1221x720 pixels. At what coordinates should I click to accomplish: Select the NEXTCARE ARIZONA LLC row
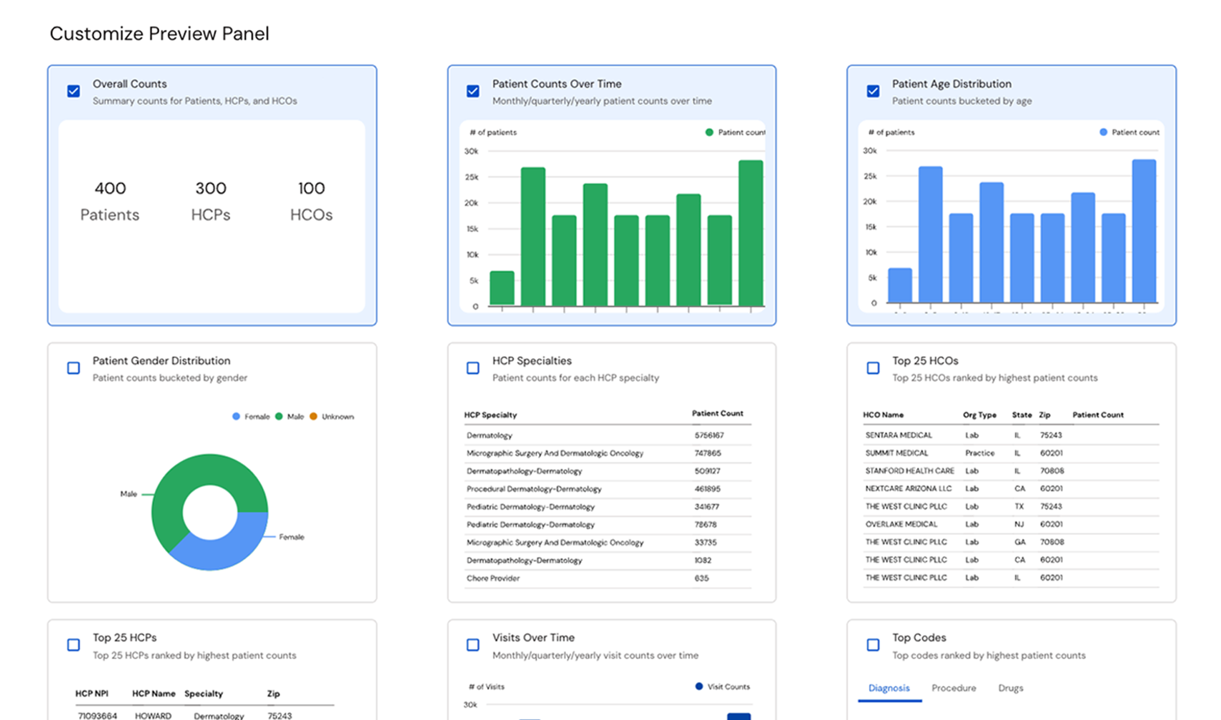pyautogui.click(x=1011, y=489)
